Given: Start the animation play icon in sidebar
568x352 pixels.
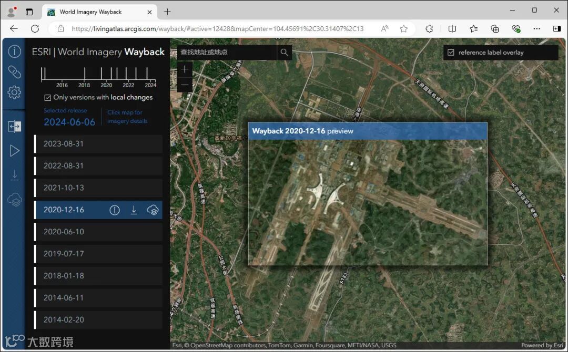Looking at the screenshot, I should (15, 150).
